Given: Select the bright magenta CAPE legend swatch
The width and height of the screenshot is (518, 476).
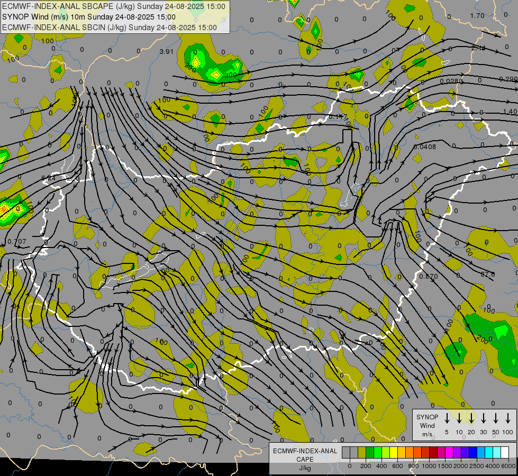Looking at the screenshot, I should 449,452.
